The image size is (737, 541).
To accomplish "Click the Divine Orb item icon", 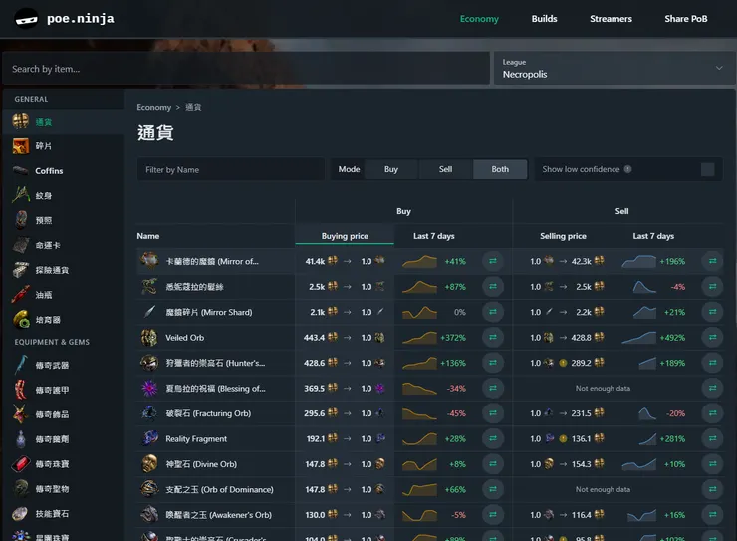I will click(x=149, y=464).
